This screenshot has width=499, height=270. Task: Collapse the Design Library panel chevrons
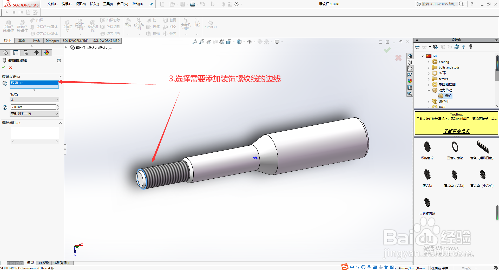pyautogui.click(x=417, y=40)
